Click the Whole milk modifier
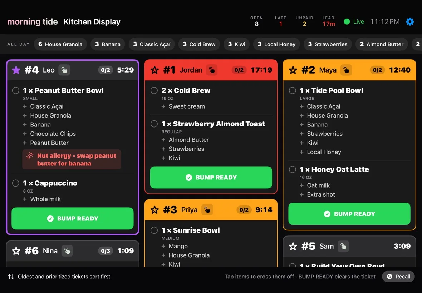The height and width of the screenshot is (293, 422). 45,199
